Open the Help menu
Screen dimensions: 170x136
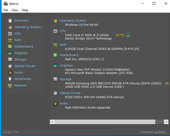point(25,10)
